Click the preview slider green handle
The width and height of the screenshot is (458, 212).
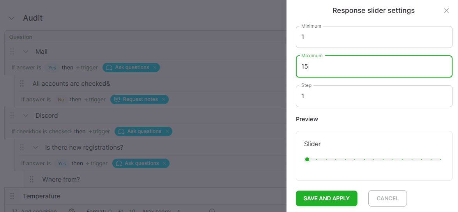tap(307, 159)
